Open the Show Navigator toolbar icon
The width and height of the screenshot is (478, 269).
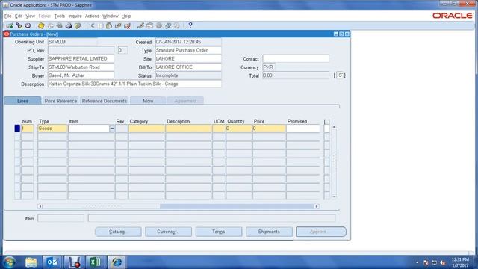(x=28, y=25)
